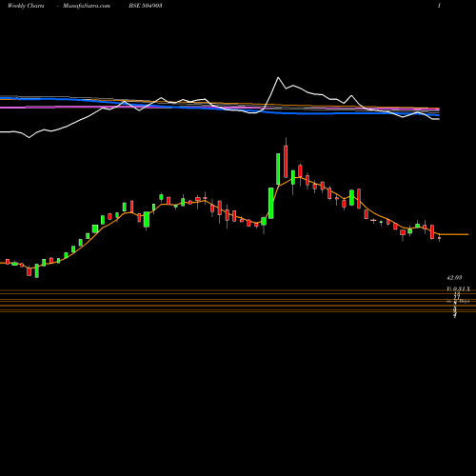This screenshot has height=476, width=476.
Task: Click the tallest red candlestick at peak
Action: click(x=286, y=161)
